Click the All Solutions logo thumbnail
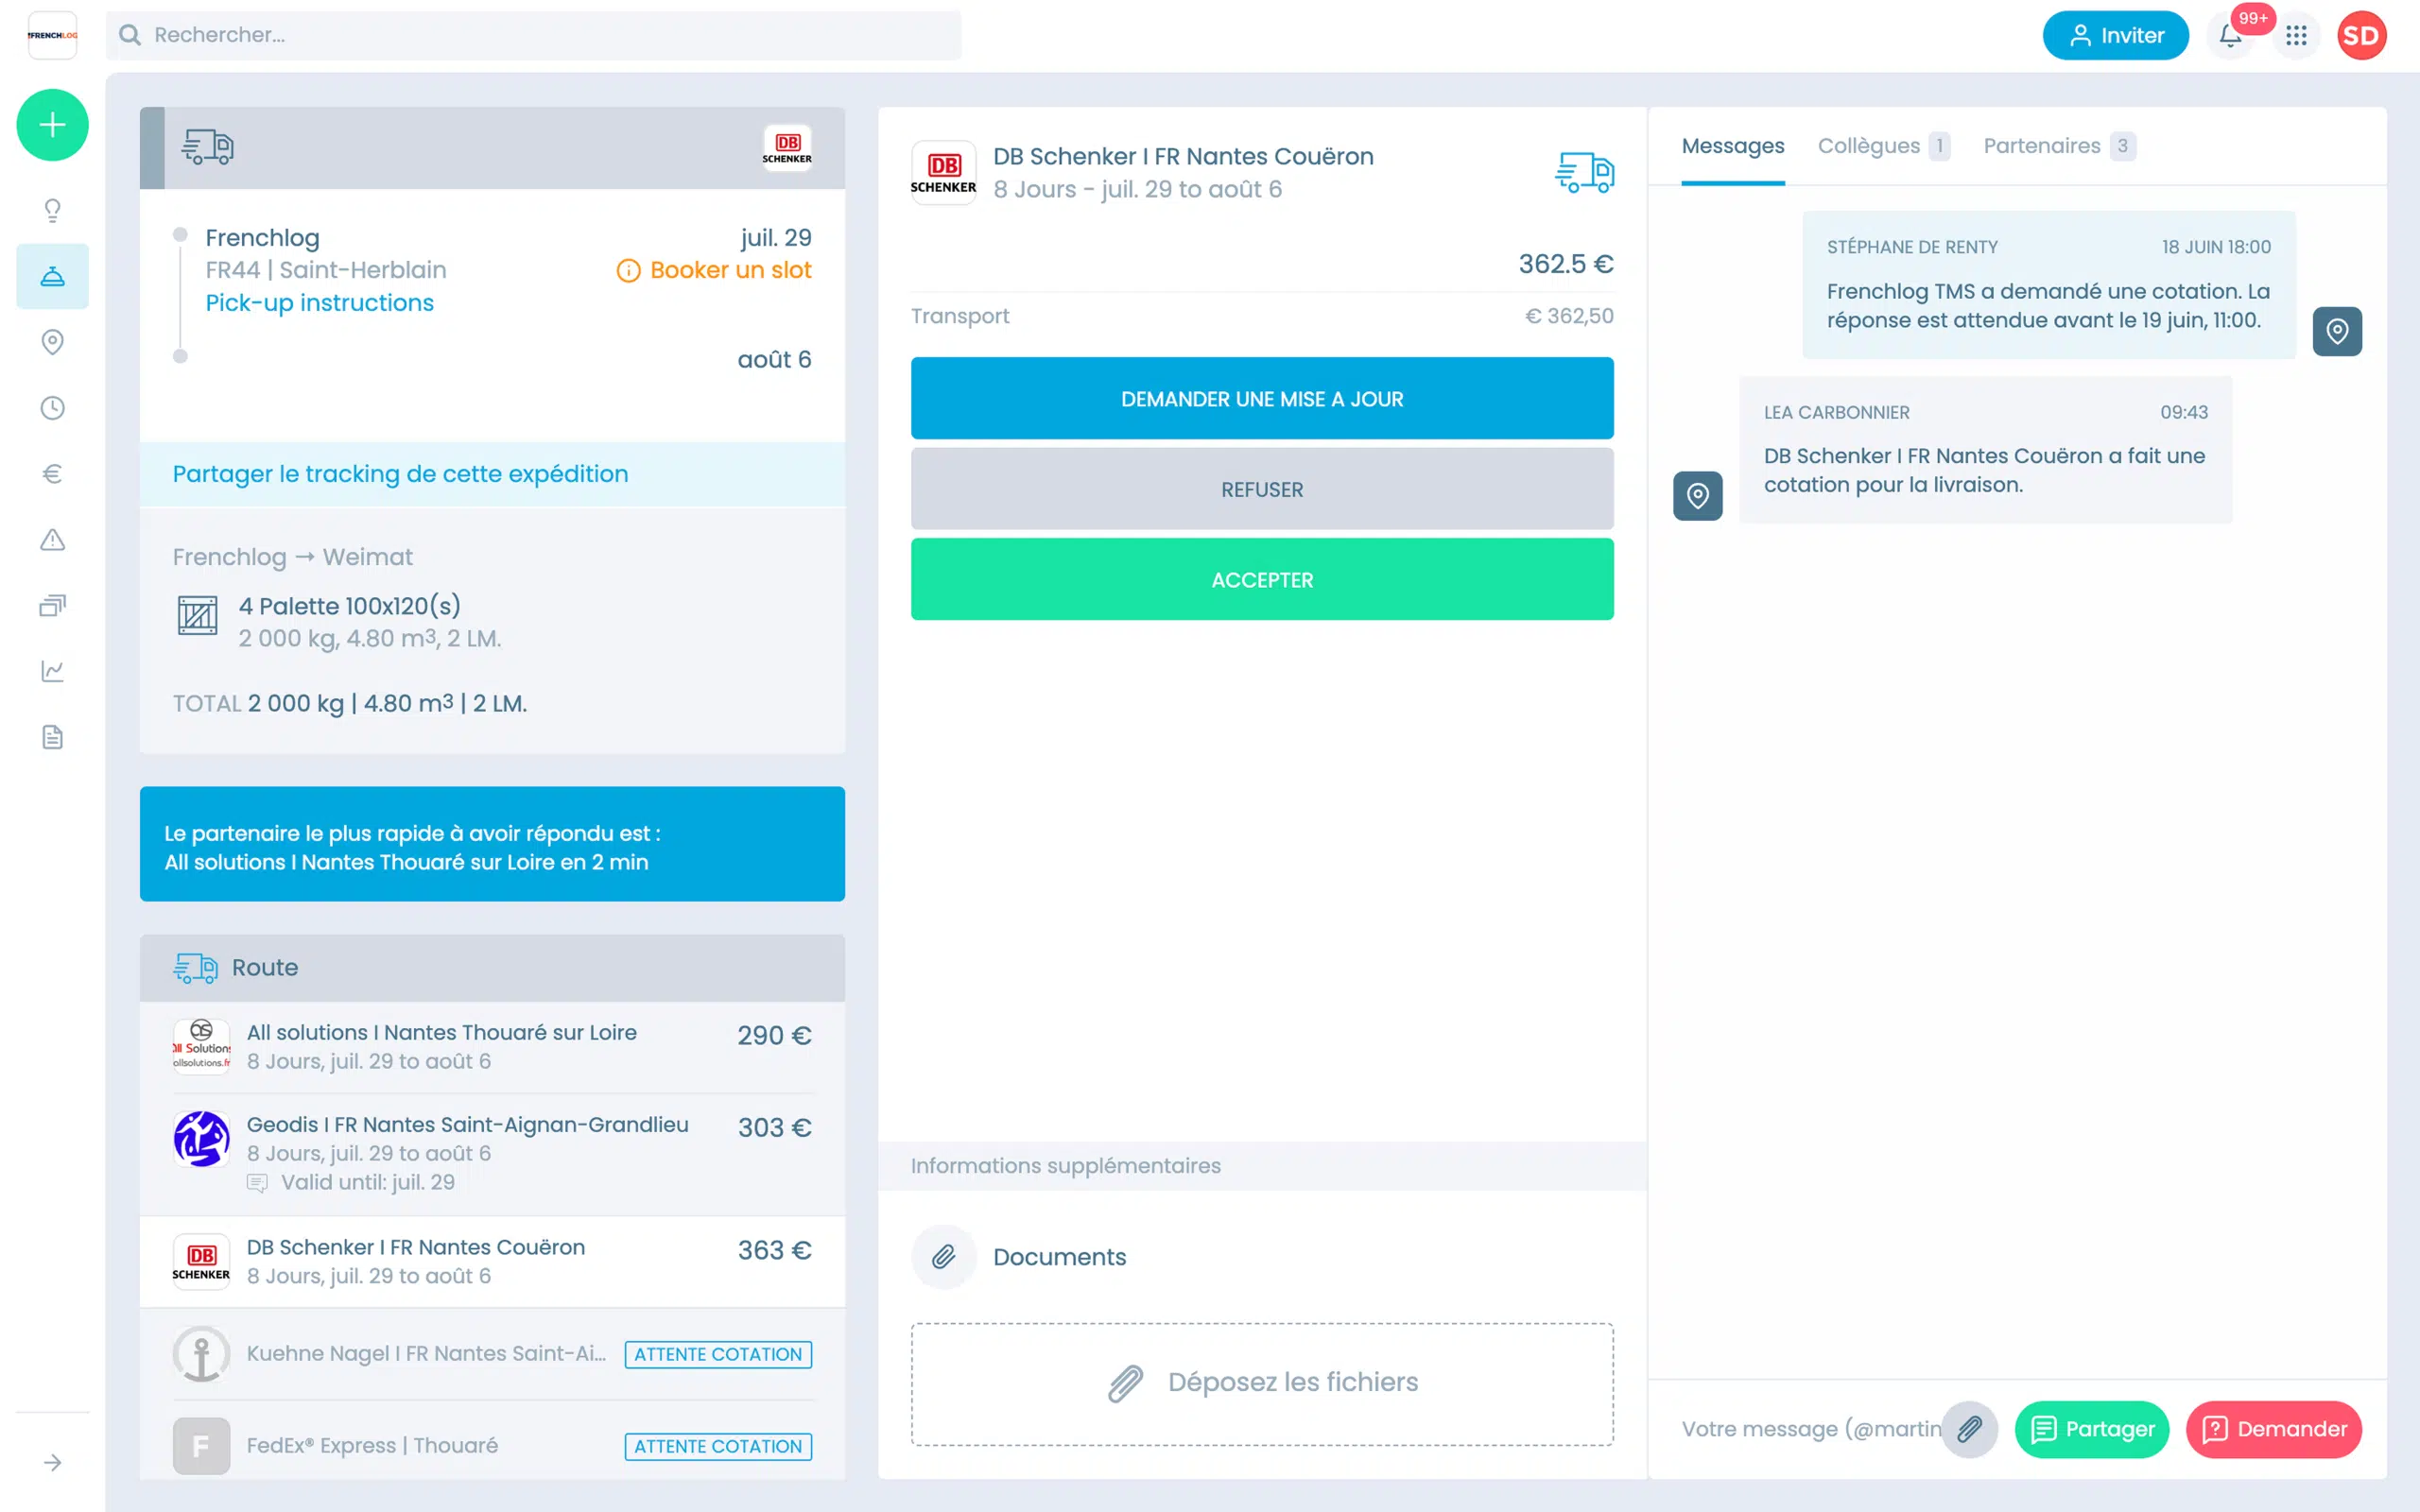This screenshot has height=1512, width=2420. tap(201, 1046)
